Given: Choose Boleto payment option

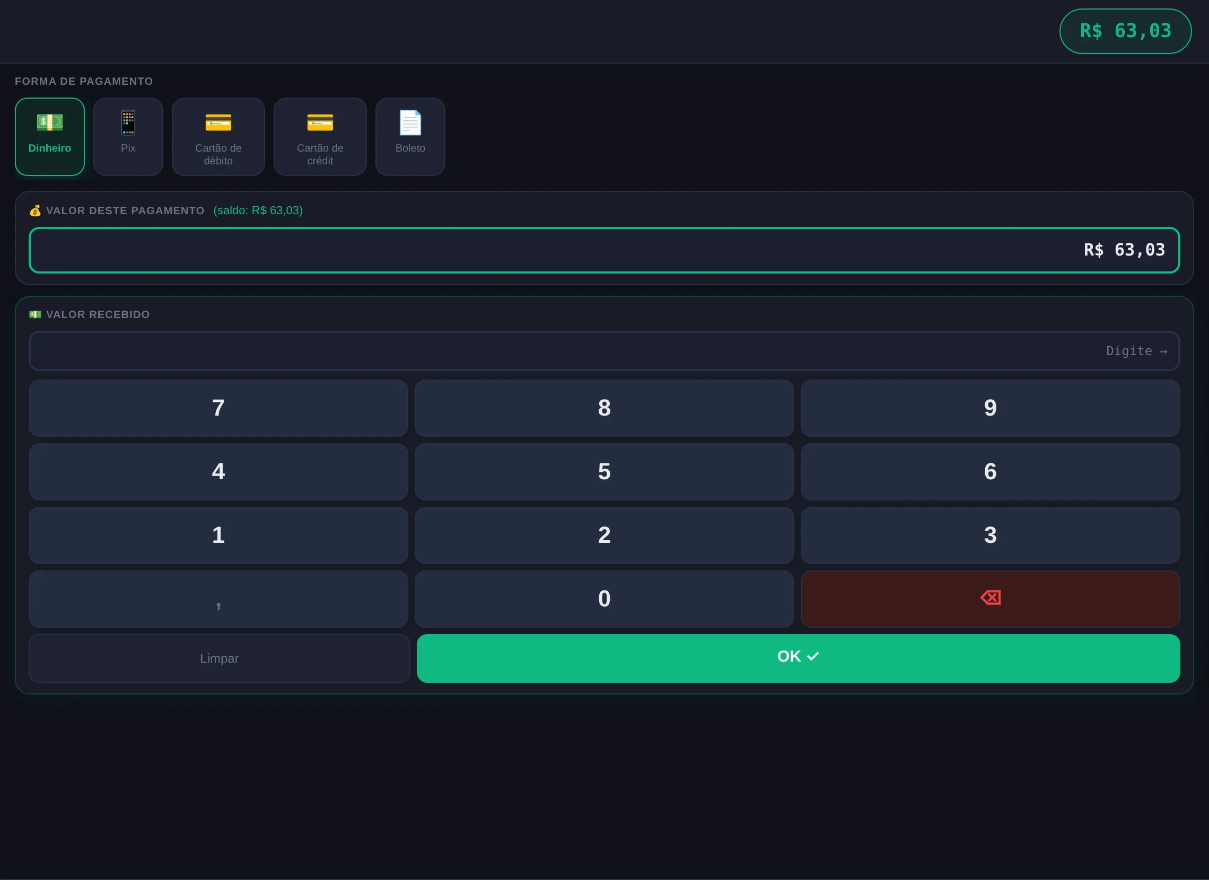Looking at the screenshot, I should point(410,136).
